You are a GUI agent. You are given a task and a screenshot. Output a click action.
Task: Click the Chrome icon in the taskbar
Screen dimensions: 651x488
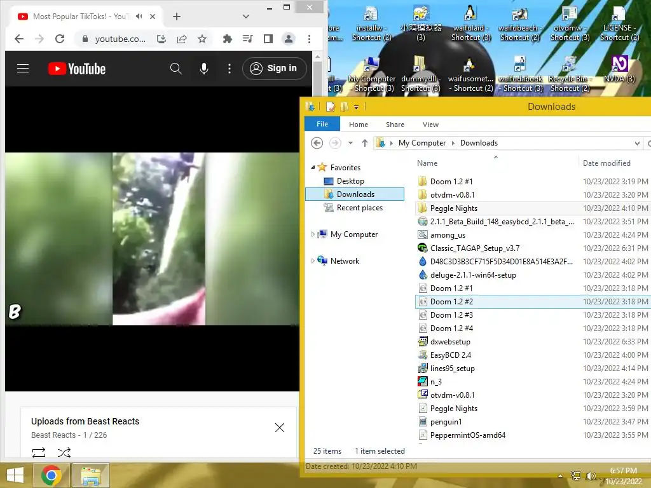[51, 475]
